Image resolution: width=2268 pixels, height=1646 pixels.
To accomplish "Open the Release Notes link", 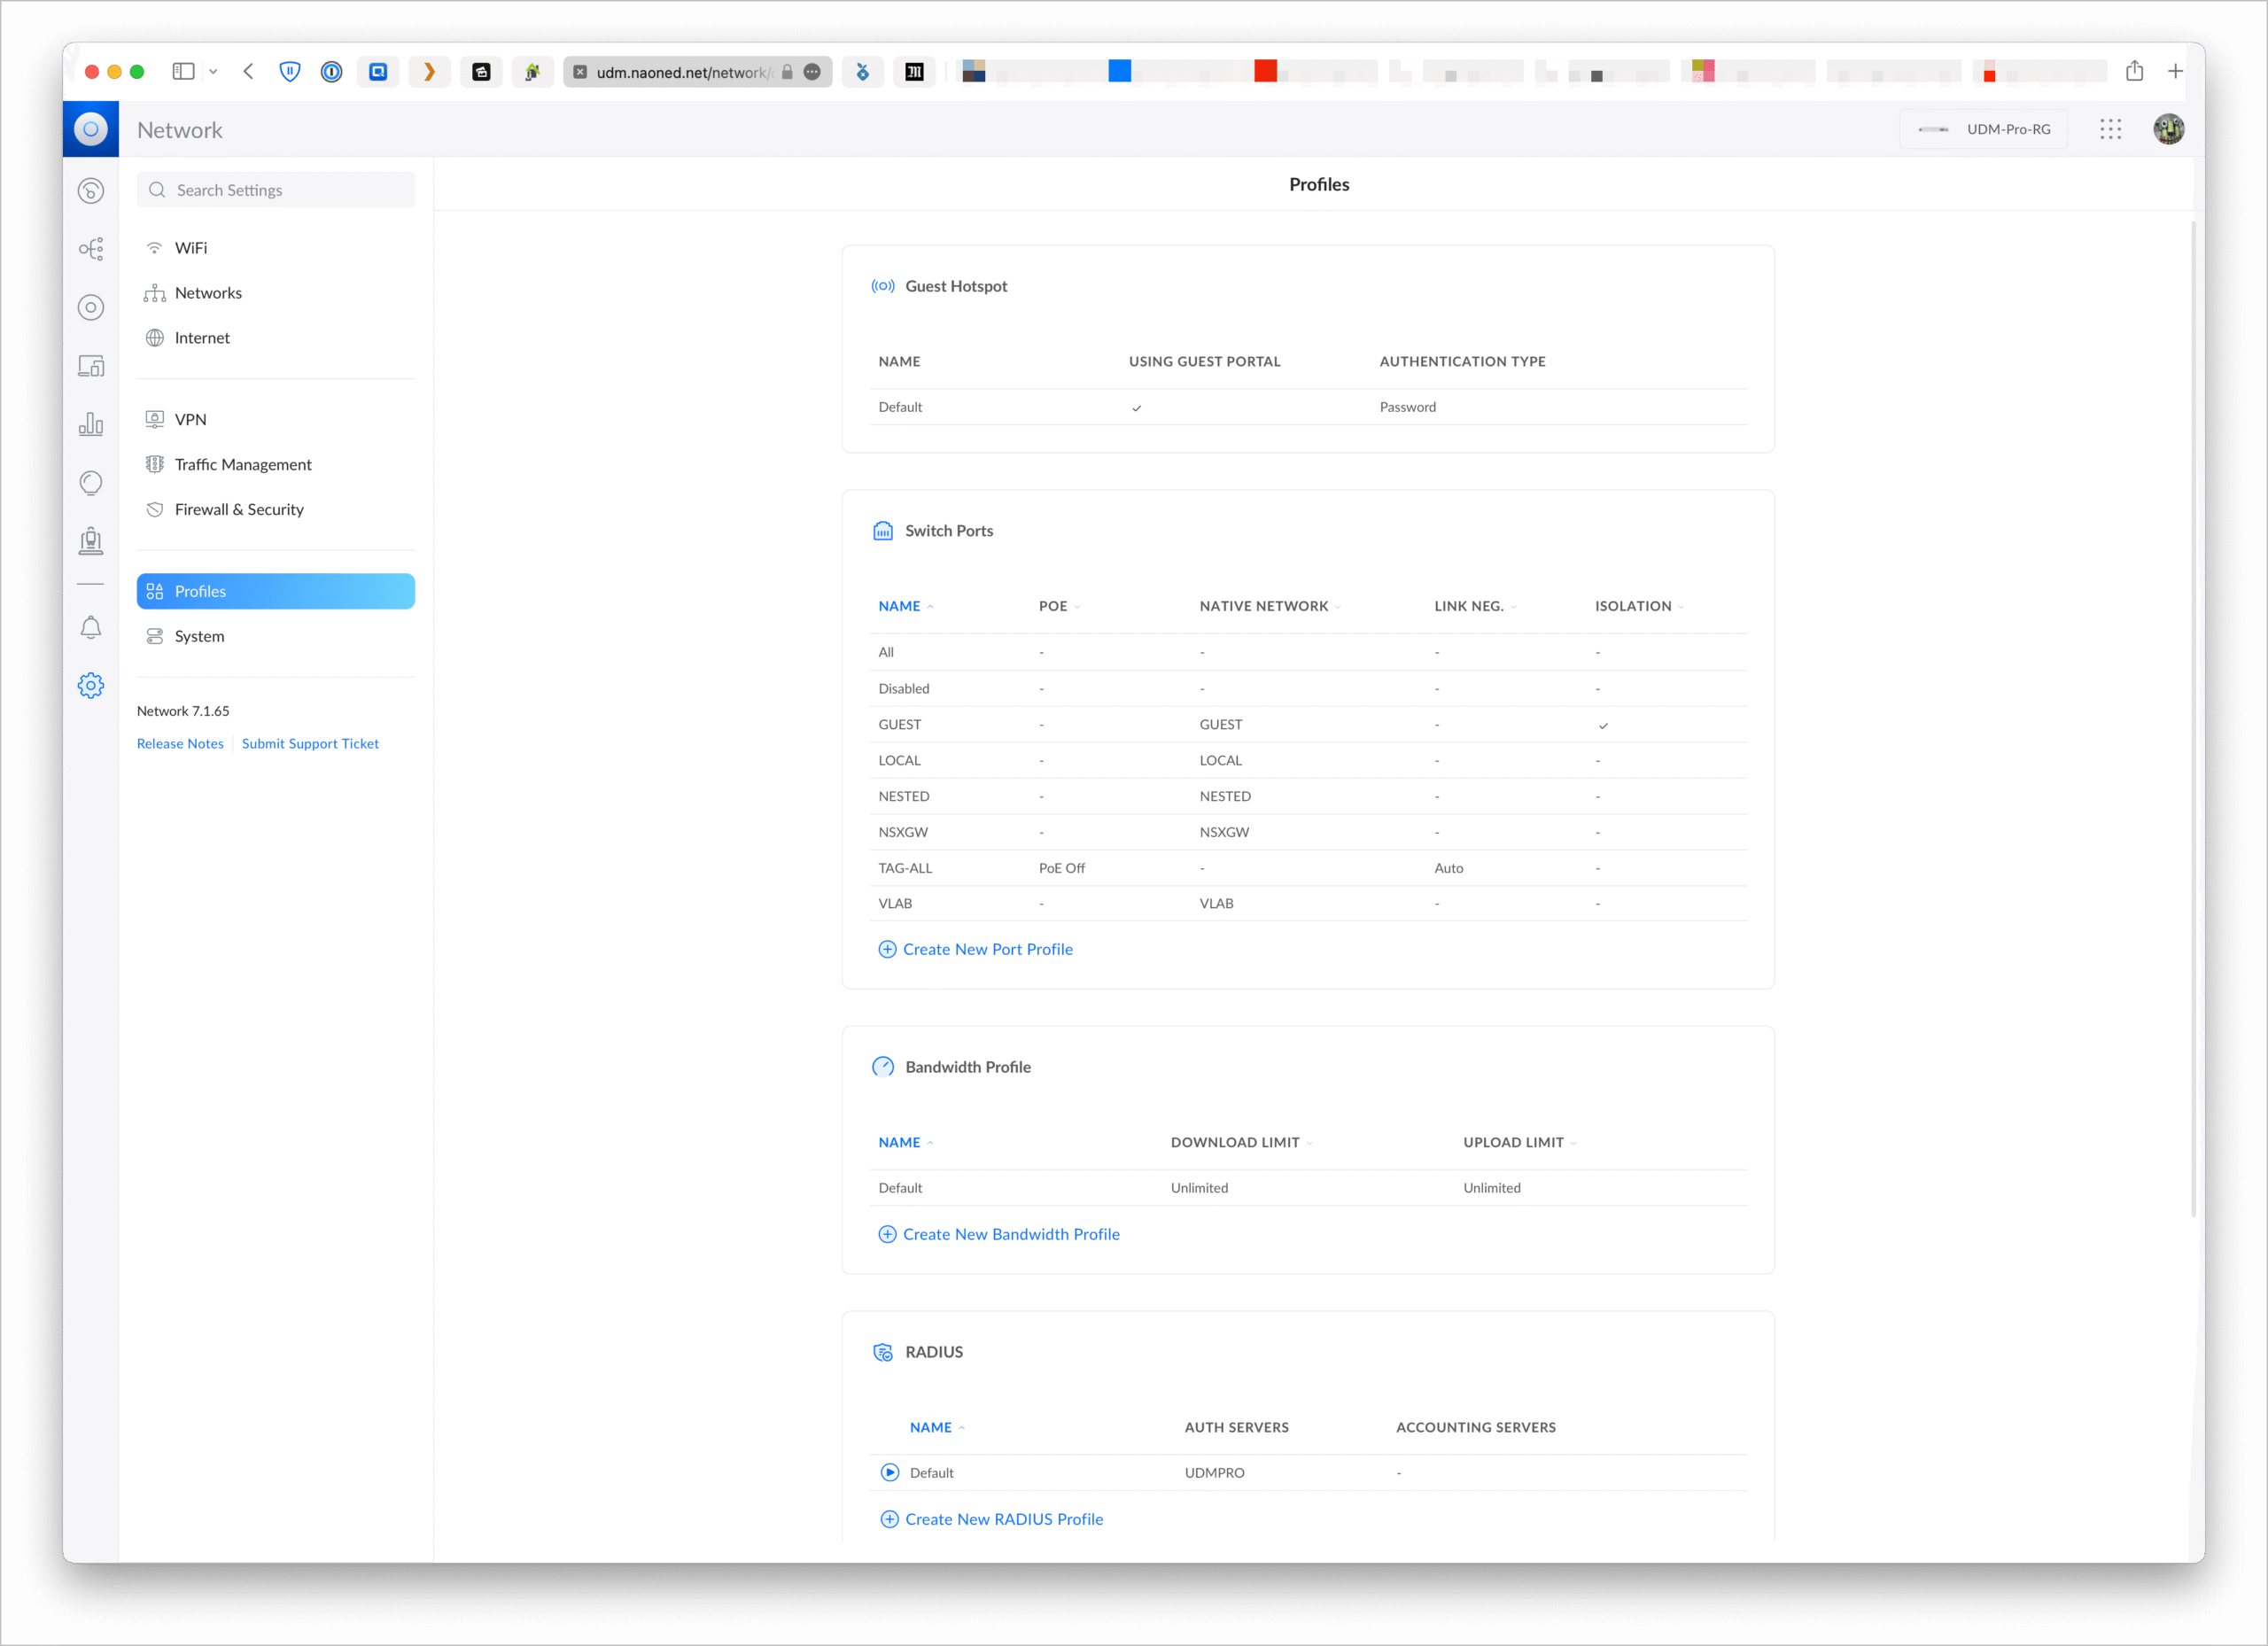I will (180, 743).
